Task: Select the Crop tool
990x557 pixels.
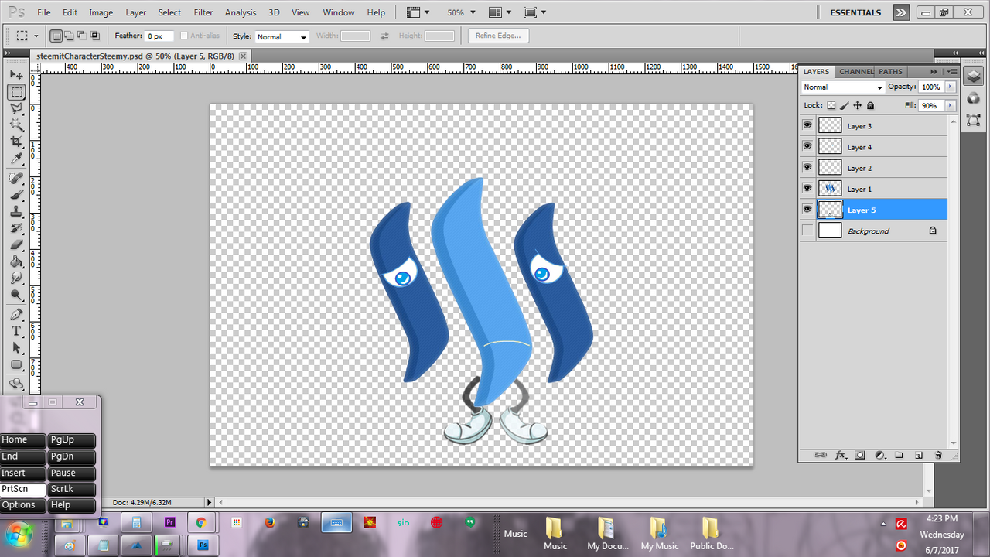Action: click(x=16, y=142)
